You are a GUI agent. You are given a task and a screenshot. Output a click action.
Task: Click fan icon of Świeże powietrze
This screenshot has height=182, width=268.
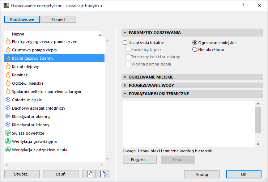click(8, 133)
